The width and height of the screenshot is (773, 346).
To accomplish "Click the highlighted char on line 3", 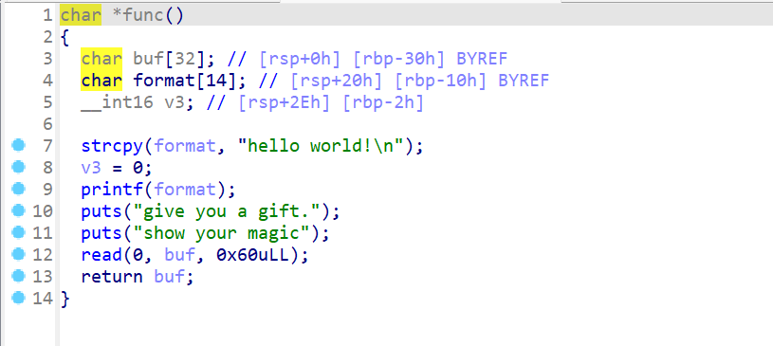I will [101, 59].
